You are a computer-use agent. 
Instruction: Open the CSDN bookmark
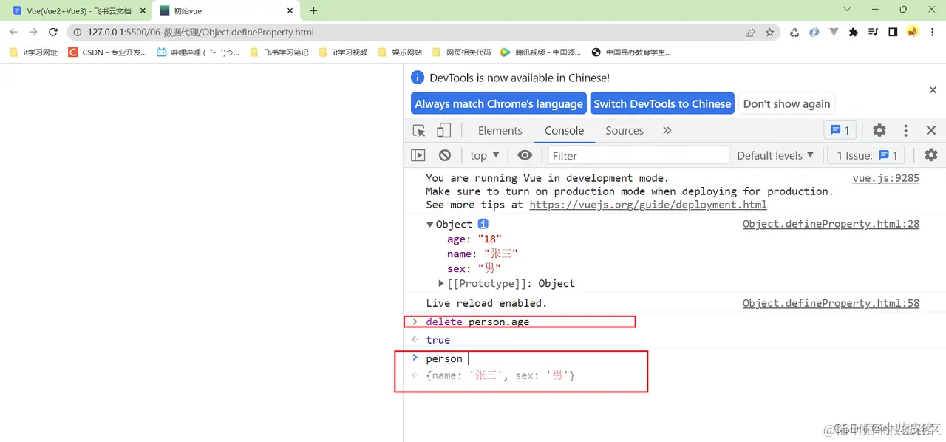click(x=108, y=52)
